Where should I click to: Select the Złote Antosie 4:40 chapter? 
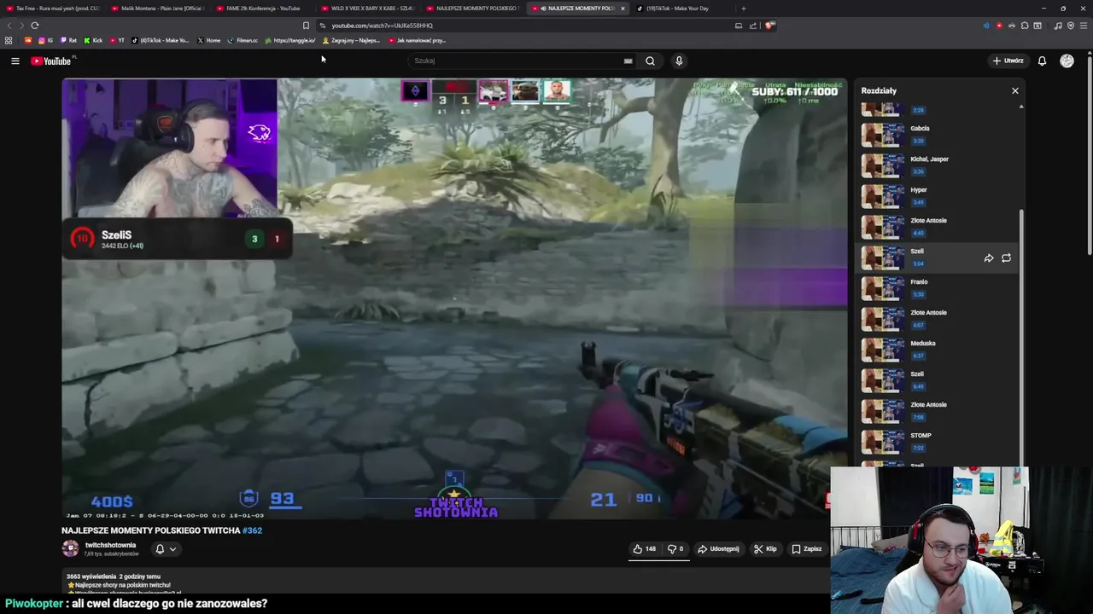point(939,226)
